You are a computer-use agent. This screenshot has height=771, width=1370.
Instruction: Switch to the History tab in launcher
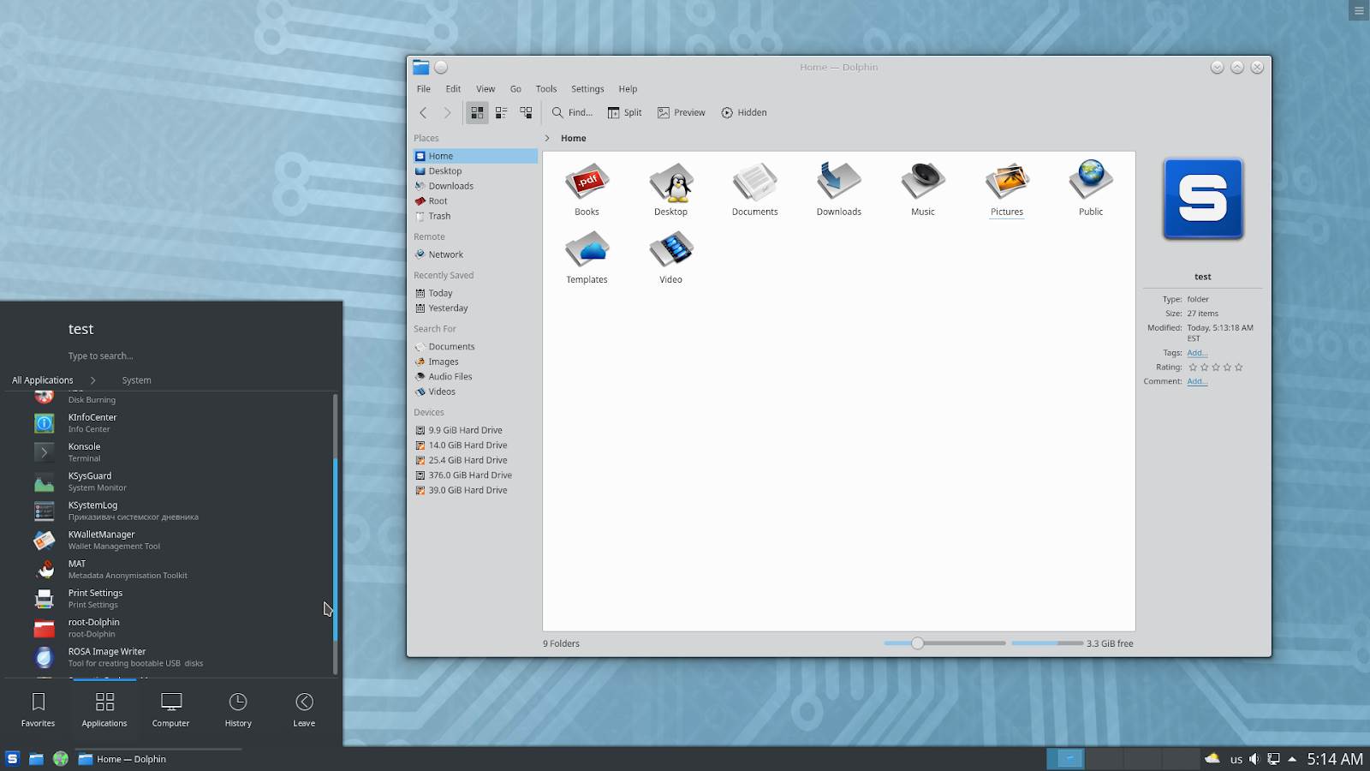tap(237, 708)
